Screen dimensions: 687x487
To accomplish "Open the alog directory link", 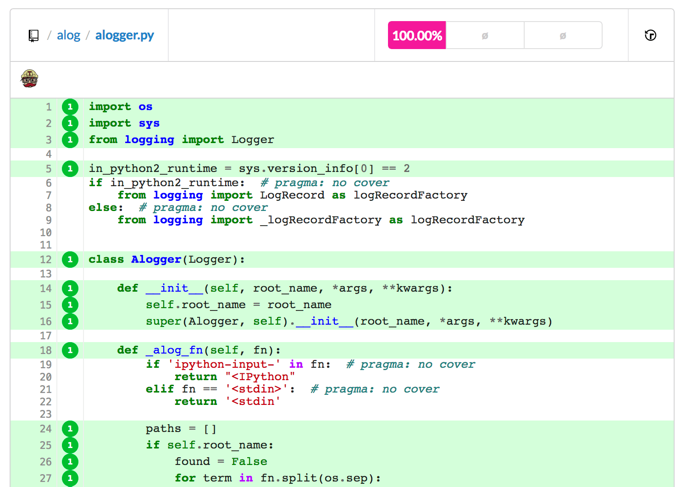I will pos(69,35).
